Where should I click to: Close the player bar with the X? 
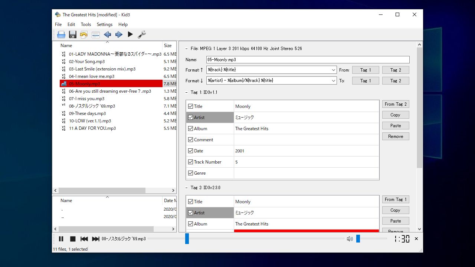click(x=416, y=239)
